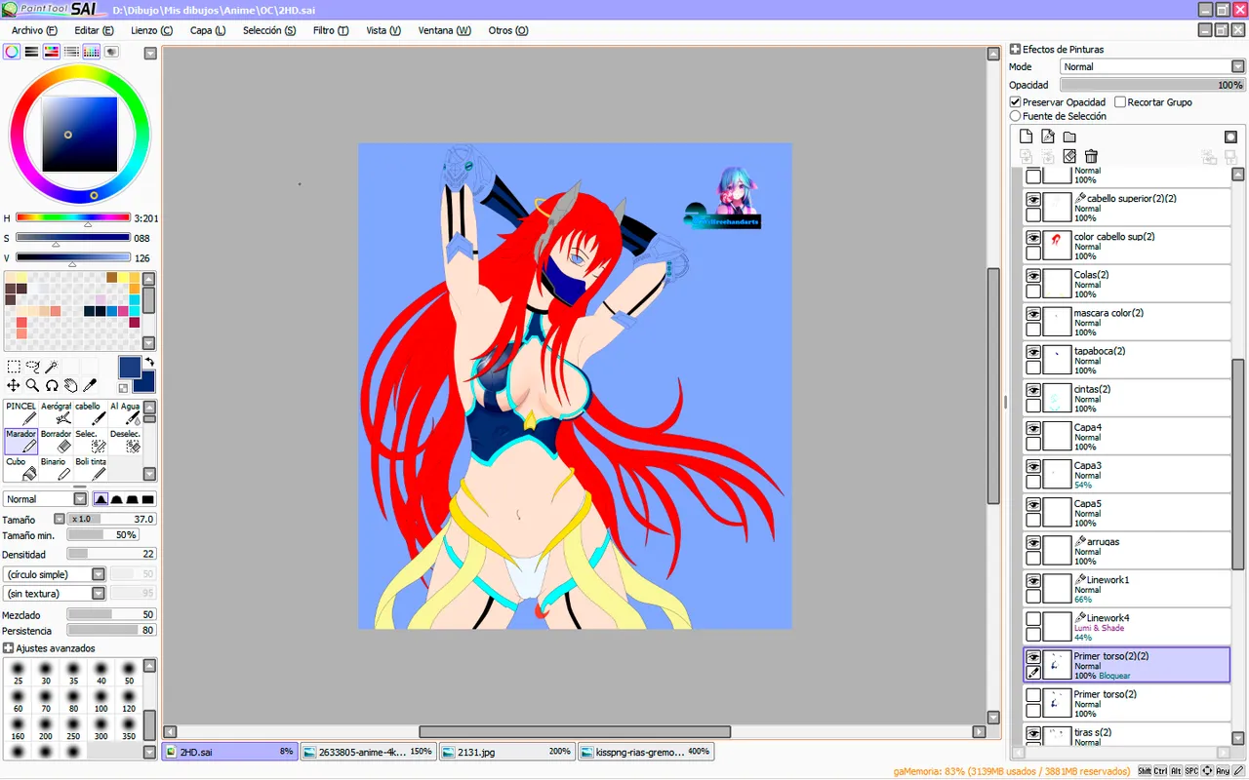Image resolution: width=1249 pixels, height=780 pixels.
Task: Open the Capa menu
Action: [207, 30]
